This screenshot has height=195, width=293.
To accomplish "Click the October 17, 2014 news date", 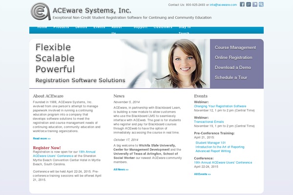I will pos(126,140).
